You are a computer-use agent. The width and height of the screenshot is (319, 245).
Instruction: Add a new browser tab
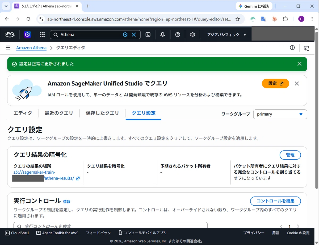point(88,6)
